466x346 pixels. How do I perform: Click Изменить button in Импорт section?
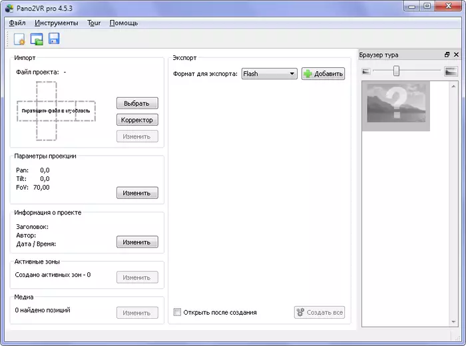(137, 136)
